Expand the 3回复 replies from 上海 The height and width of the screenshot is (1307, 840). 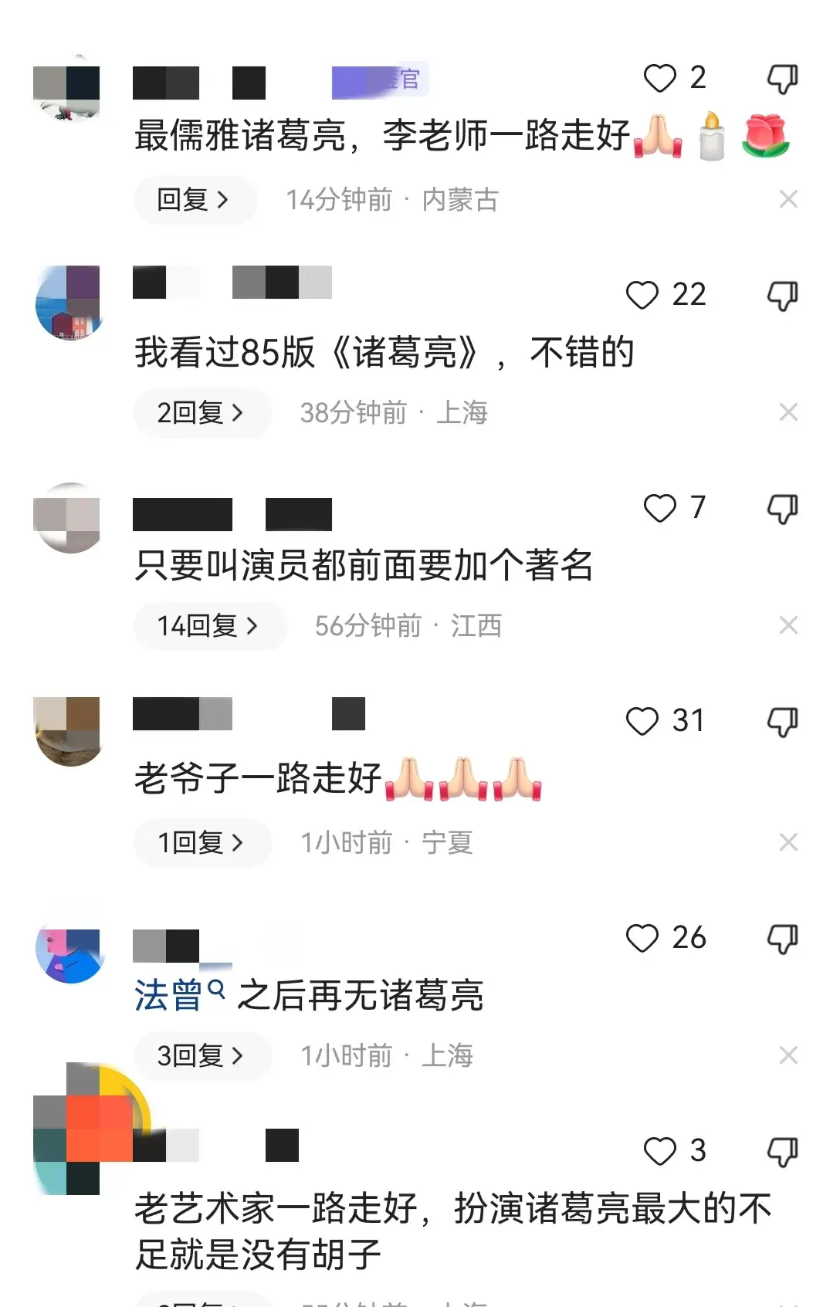[x=202, y=1055]
